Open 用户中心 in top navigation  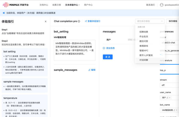[88, 5]
